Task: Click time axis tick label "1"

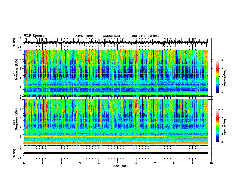Action: coord(42,163)
